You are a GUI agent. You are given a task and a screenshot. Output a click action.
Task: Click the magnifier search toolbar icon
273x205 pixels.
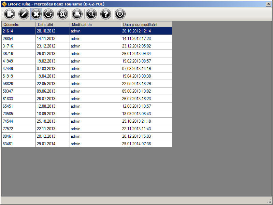click(x=91, y=14)
